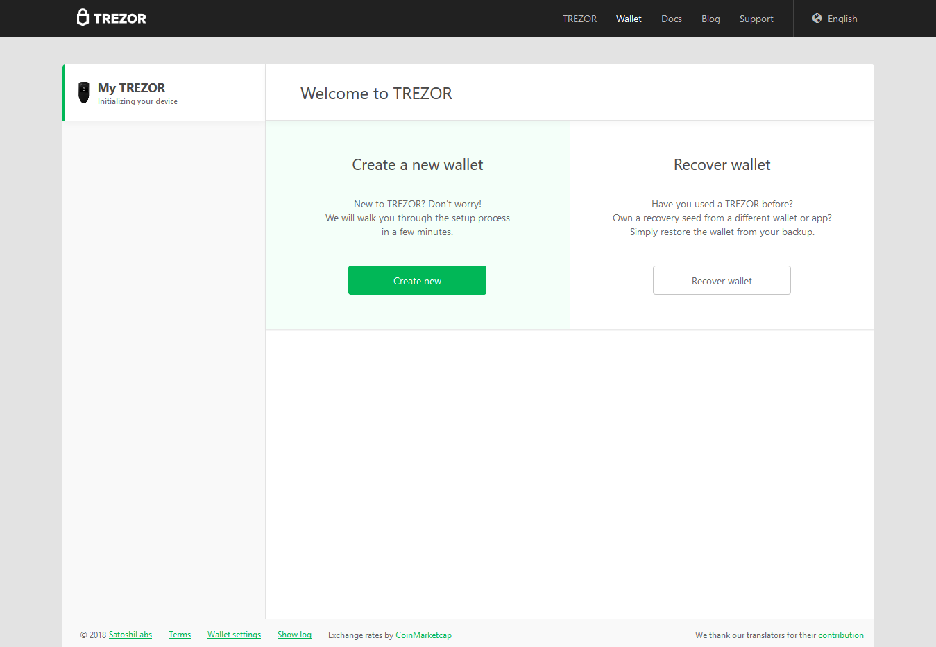This screenshot has height=647, width=936.
Task: Visit the CoinMarketcap link
Action: pyautogui.click(x=423, y=635)
